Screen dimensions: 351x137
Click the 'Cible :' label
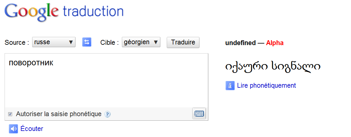point(109,43)
